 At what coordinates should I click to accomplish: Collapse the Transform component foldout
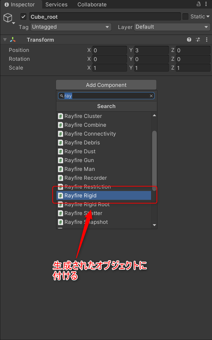[5, 40]
